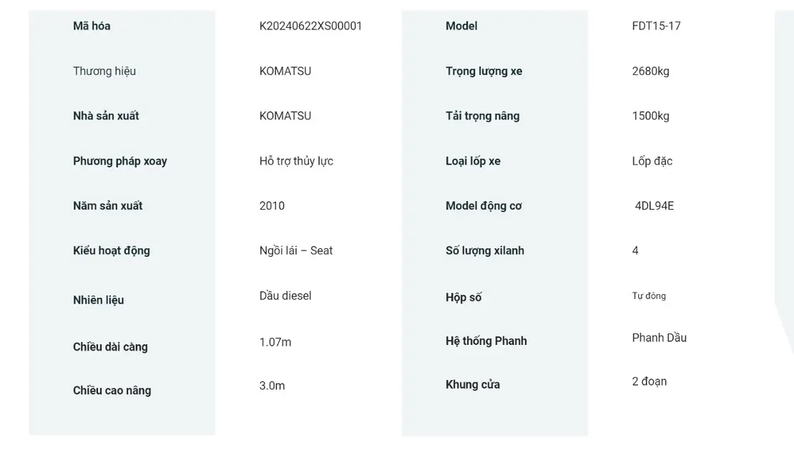Click the Hộp số label
Image resolution: width=794 pixels, height=473 pixels.
point(464,297)
